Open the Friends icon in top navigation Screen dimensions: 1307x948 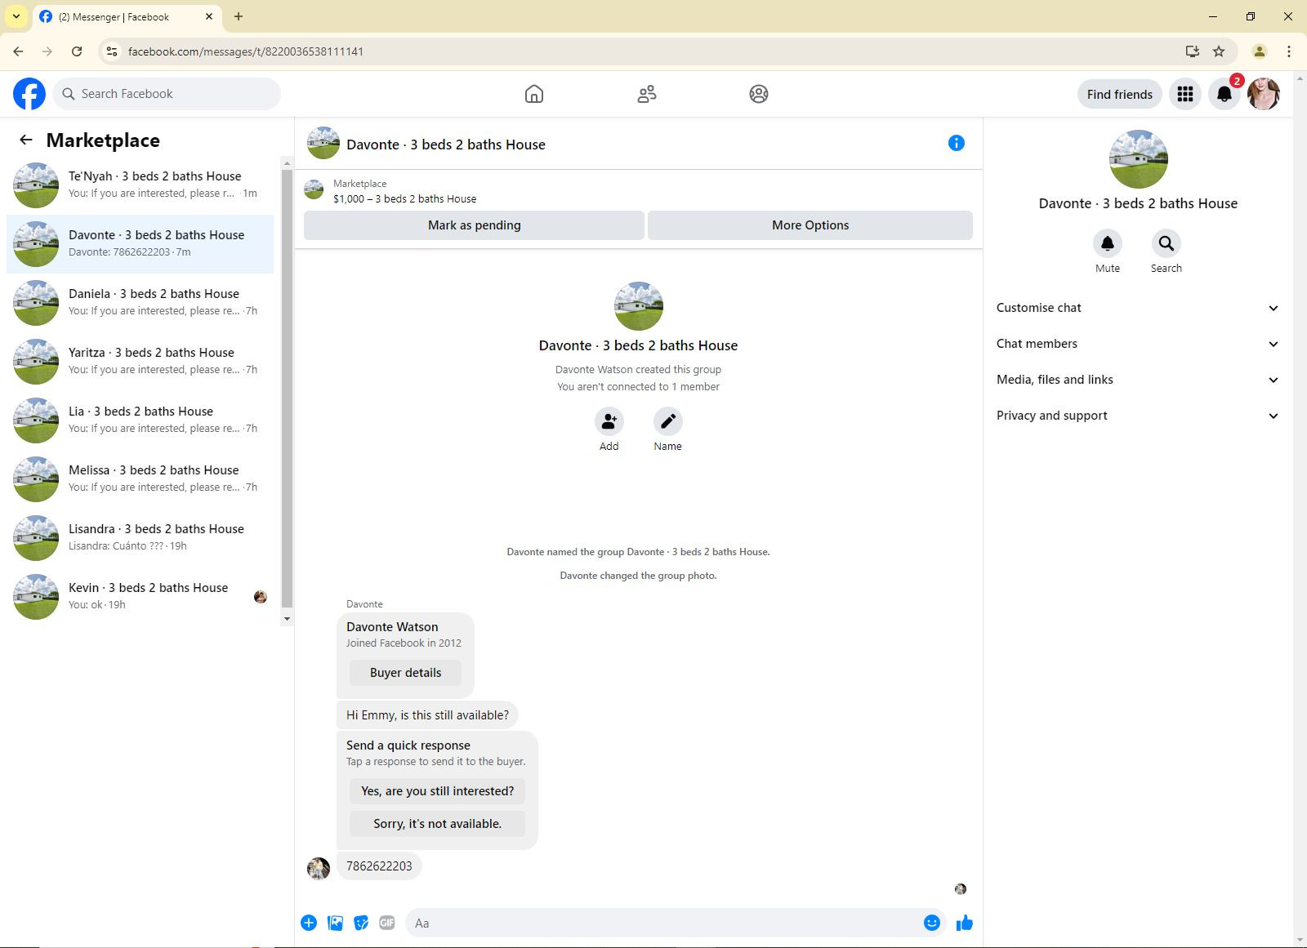point(647,94)
